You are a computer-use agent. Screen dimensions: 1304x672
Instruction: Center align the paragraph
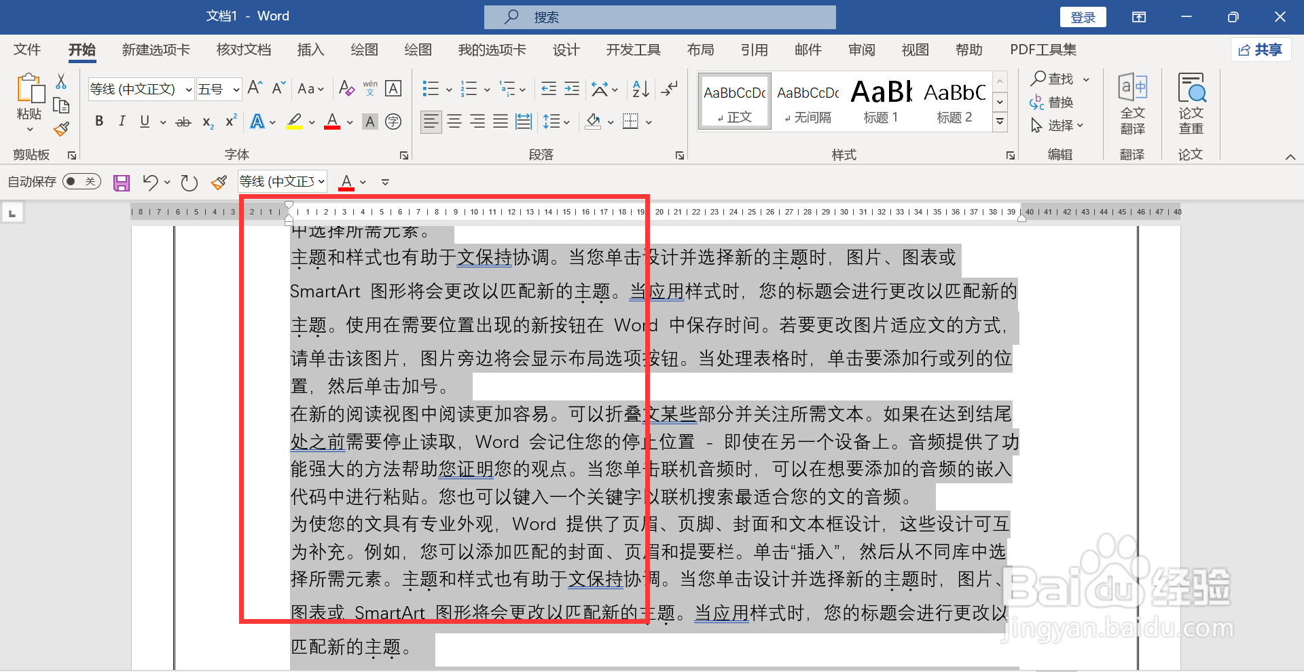coord(454,122)
